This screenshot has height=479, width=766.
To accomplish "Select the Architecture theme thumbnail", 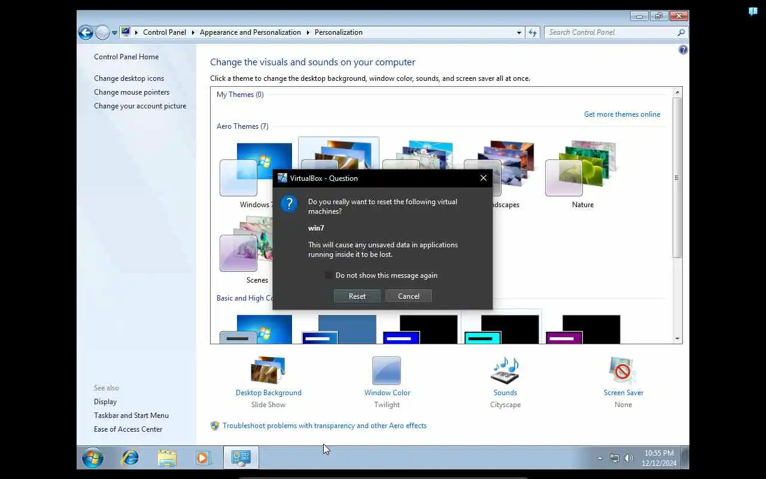I will click(339, 153).
